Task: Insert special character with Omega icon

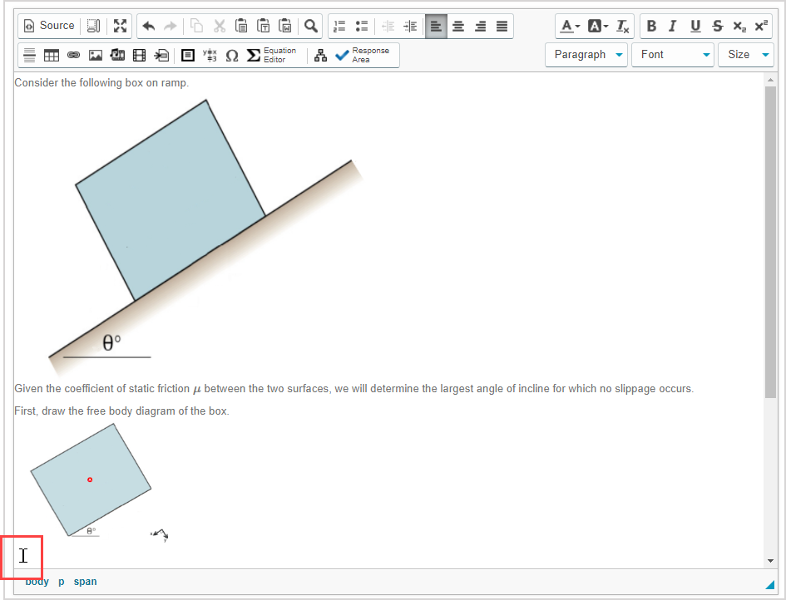Action: [x=232, y=55]
